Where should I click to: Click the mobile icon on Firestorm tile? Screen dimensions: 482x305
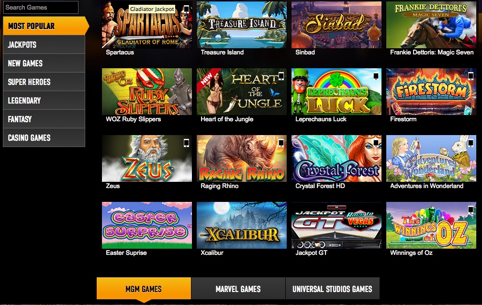coord(471,76)
